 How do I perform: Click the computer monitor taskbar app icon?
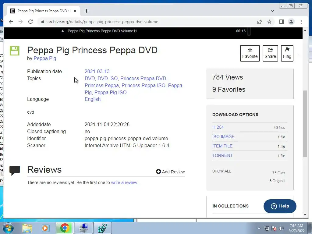click(x=83, y=228)
